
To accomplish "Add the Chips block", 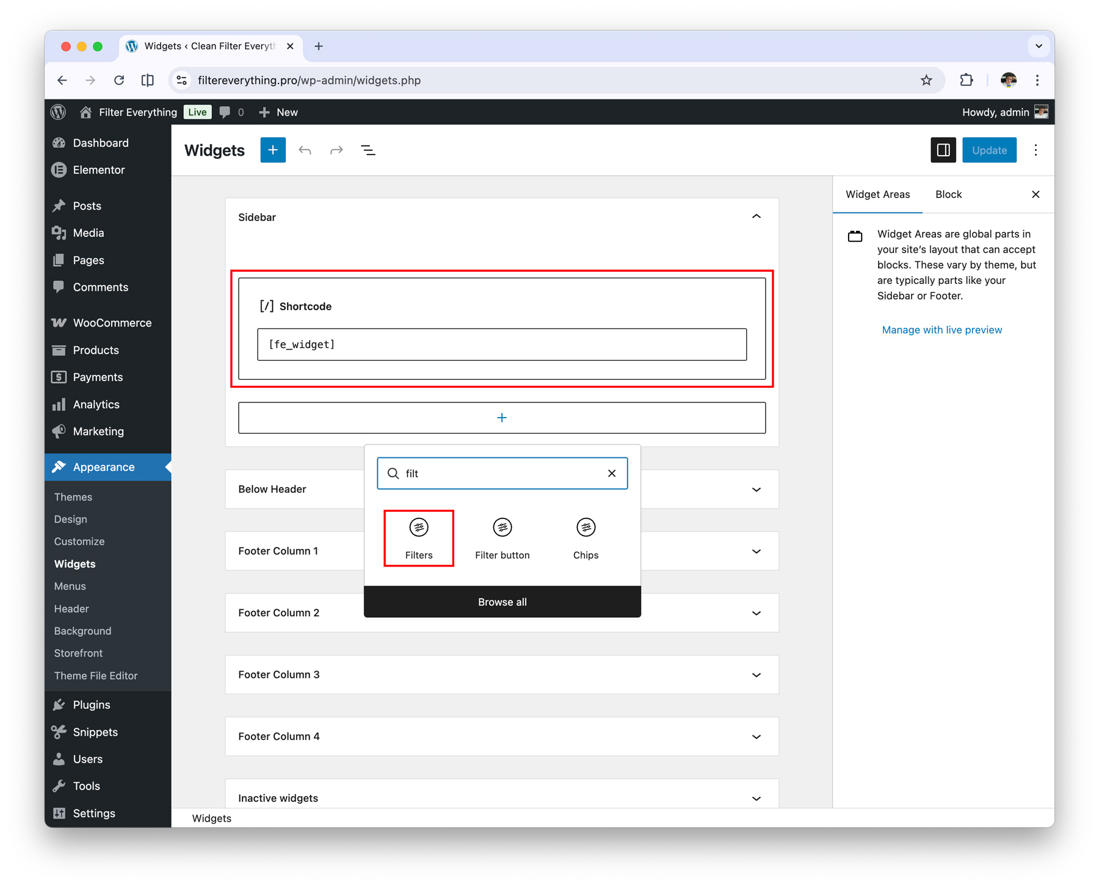I will (585, 537).
